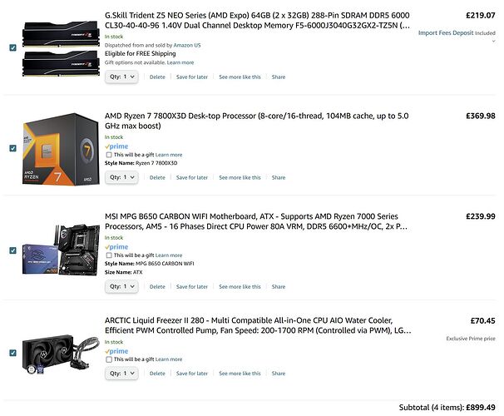The height and width of the screenshot is (416, 504).
Task: Click the prime logo under MSI motherboard
Action: point(116,247)
